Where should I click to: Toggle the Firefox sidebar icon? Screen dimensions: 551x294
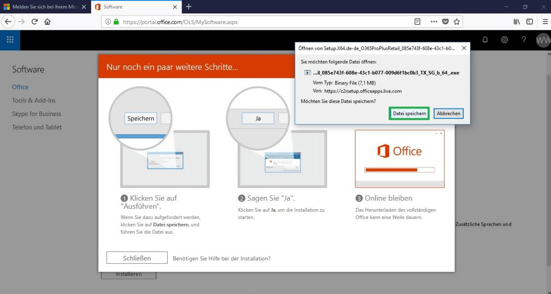(x=529, y=22)
